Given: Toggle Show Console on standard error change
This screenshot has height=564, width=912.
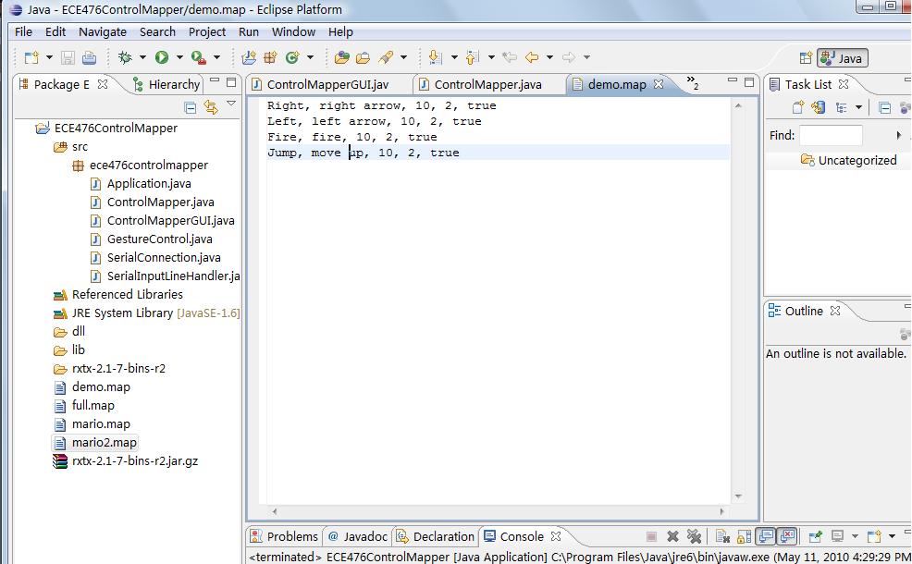Looking at the screenshot, I should pyautogui.click(x=787, y=536).
